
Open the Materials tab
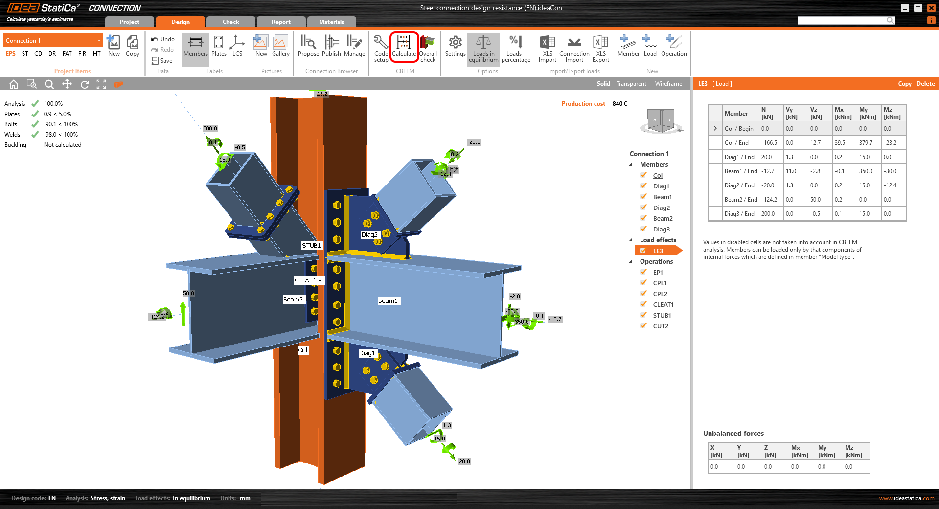pos(331,22)
